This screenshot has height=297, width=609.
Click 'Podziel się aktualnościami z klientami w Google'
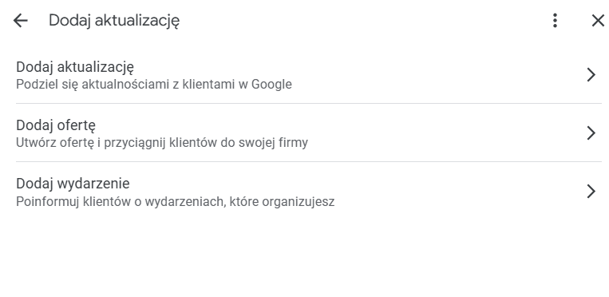[x=154, y=84]
